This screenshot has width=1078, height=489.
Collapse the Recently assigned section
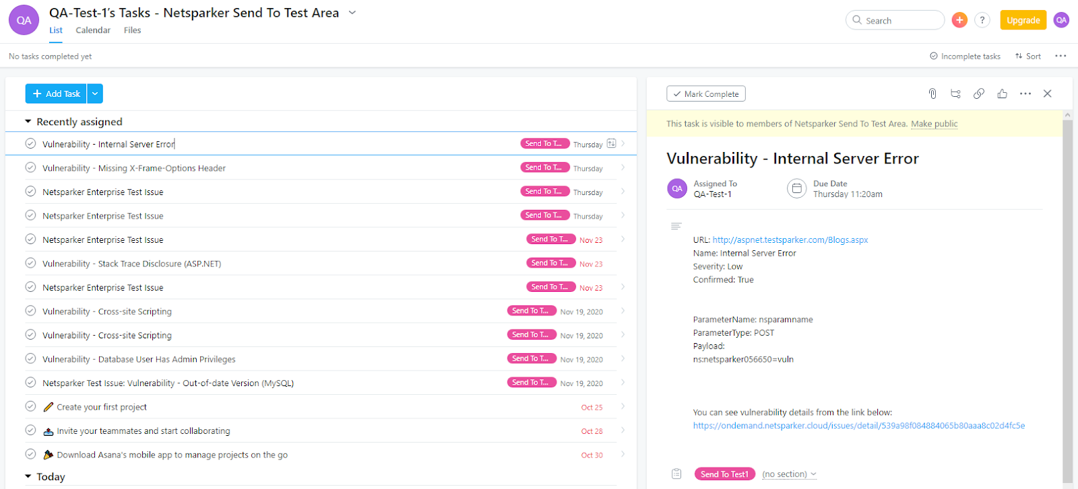(x=28, y=122)
